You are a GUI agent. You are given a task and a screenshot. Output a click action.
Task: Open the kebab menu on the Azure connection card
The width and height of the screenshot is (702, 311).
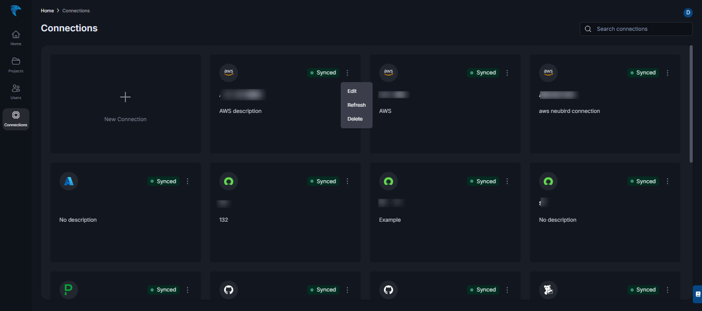(187, 181)
